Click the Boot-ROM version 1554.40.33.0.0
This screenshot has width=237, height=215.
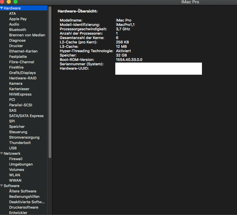pyautogui.click(x=129, y=60)
